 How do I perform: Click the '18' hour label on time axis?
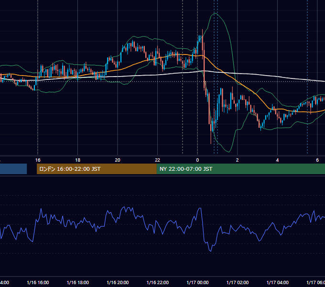coord(77,160)
